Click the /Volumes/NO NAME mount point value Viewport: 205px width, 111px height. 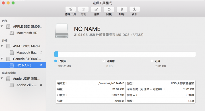coord(111,83)
